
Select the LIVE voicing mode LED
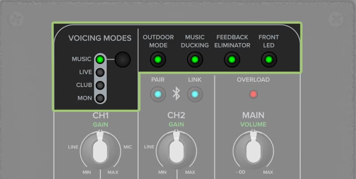(x=100, y=72)
